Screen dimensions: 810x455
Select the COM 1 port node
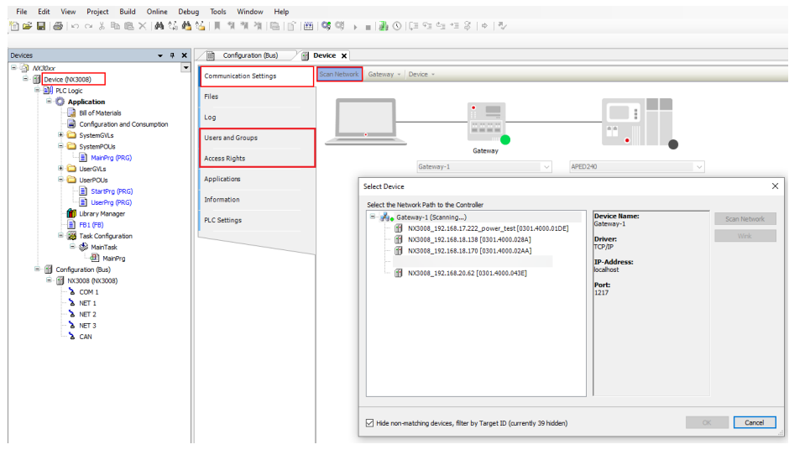[88, 292]
